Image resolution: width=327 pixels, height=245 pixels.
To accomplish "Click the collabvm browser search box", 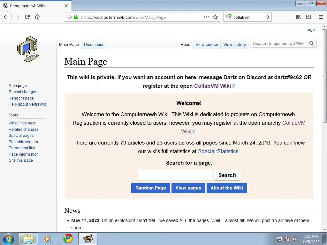I will [x=248, y=17].
